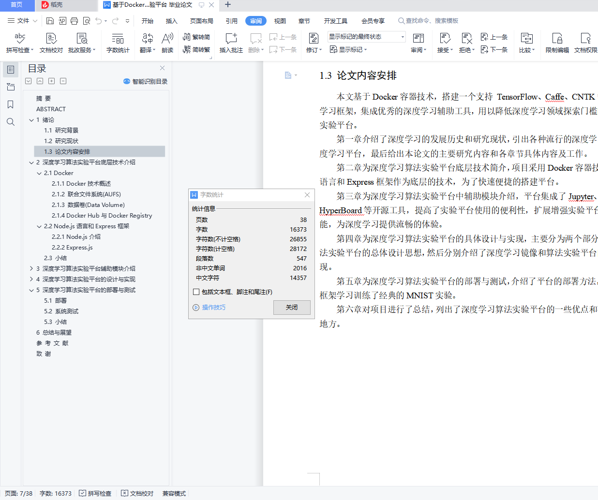This screenshot has width=598, height=500.
Task: Toggle 文档校对 in the status bar
Action: 137,493
